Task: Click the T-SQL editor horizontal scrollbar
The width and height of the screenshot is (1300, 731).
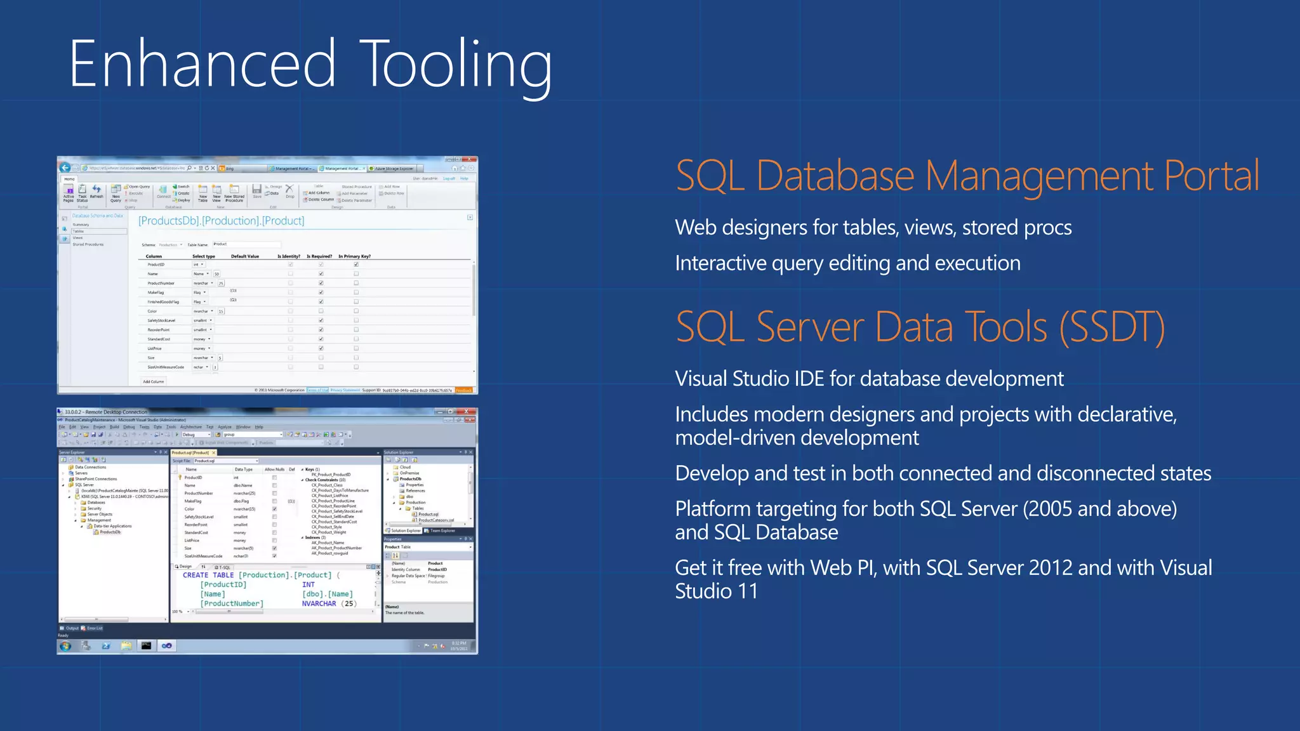Action: pyautogui.click(x=283, y=612)
